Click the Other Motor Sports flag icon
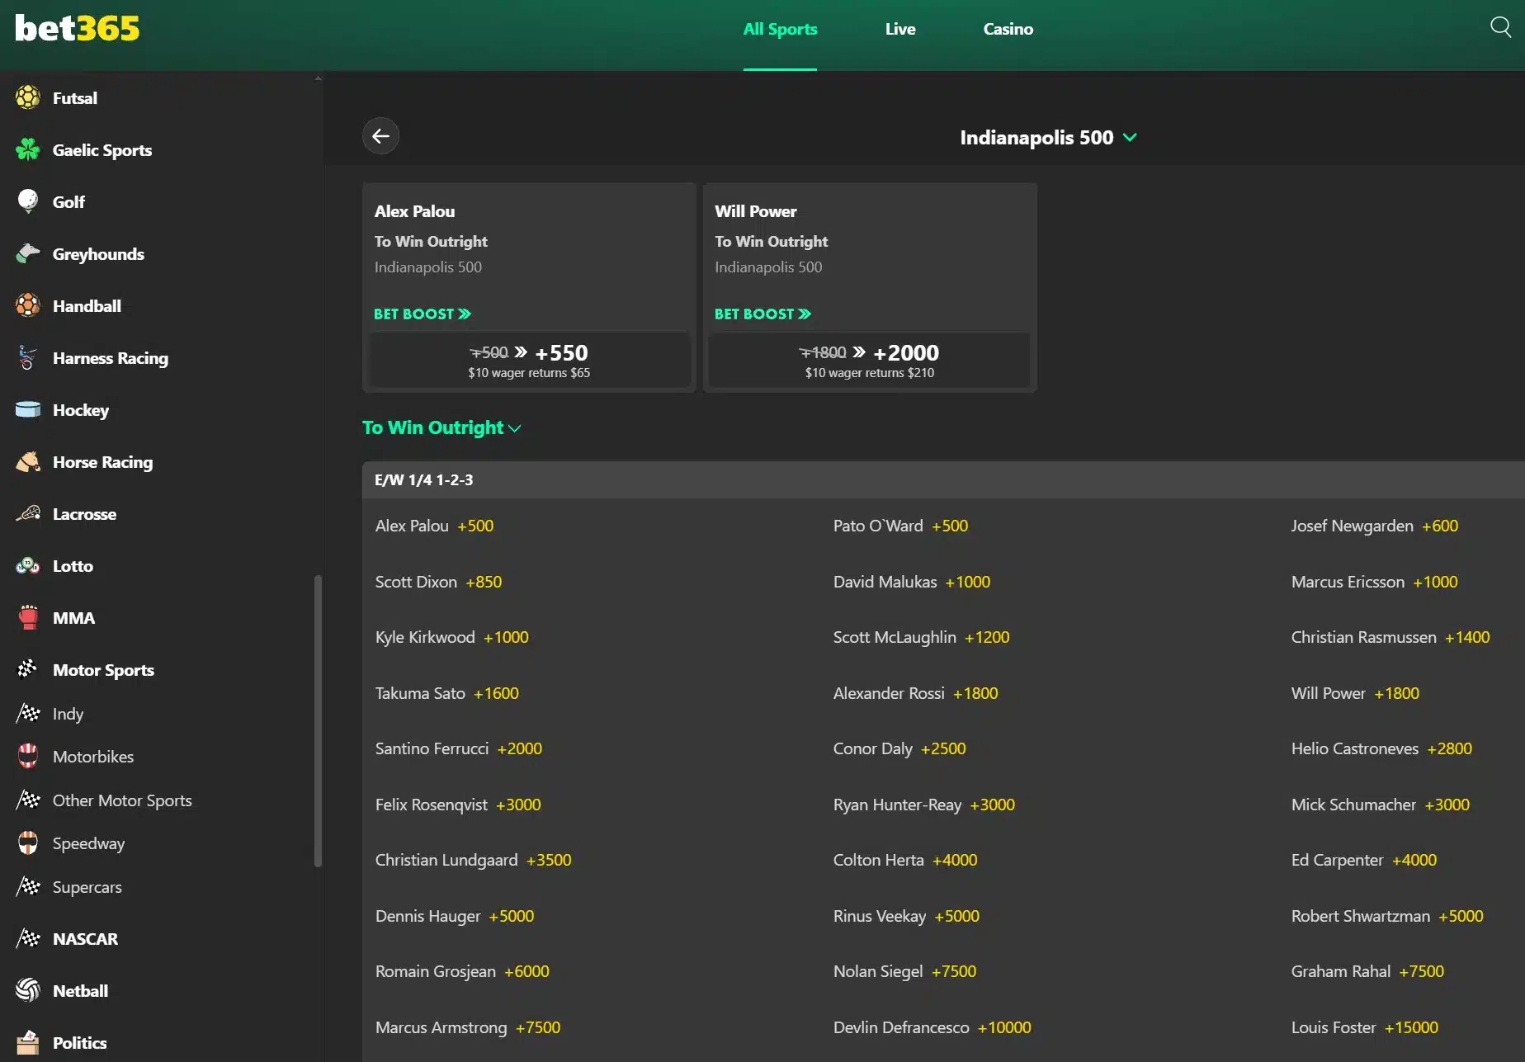1525x1062 pixels. click(28, 800)
